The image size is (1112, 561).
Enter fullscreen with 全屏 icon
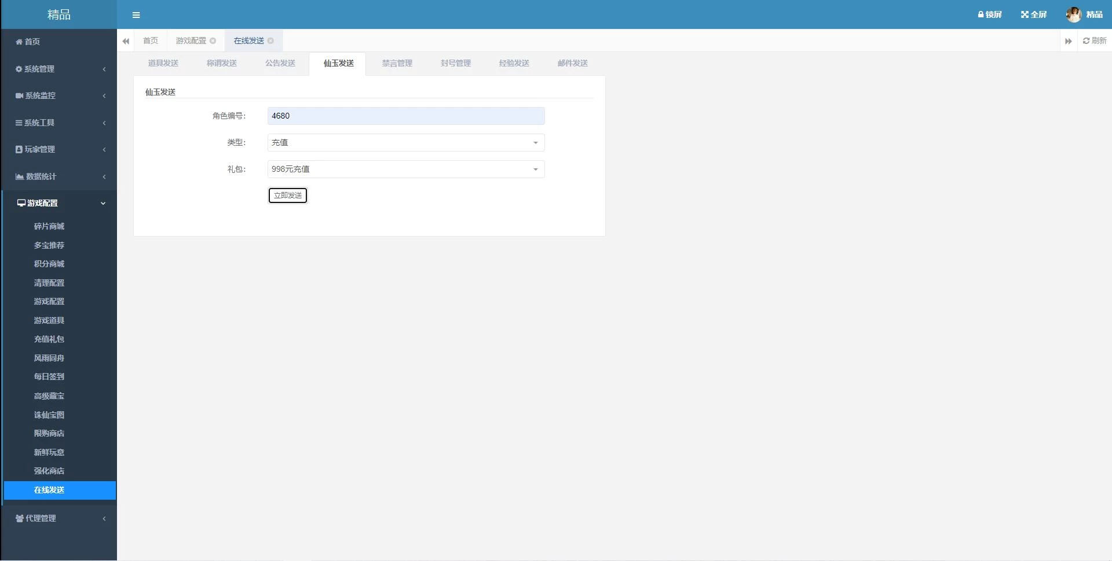pos(1025,14)
